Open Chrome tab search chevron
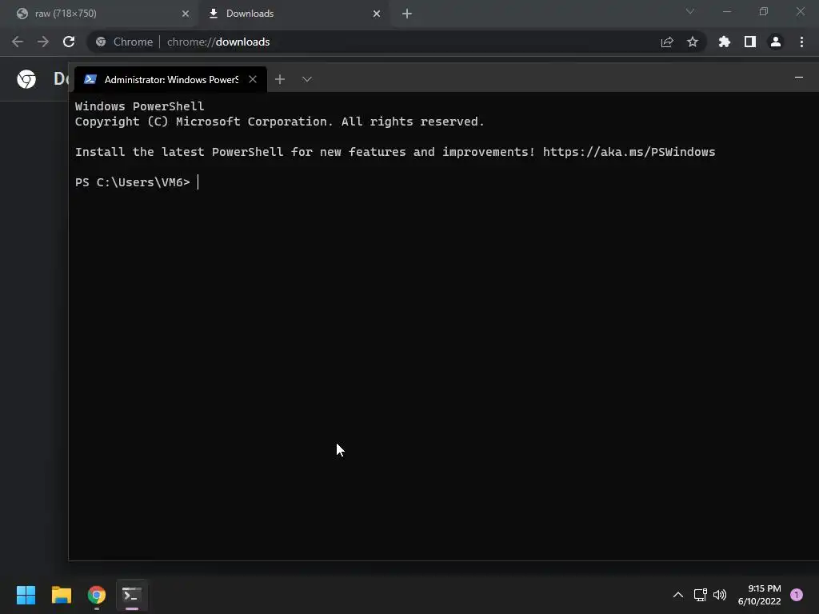 (x=690, y=11)
